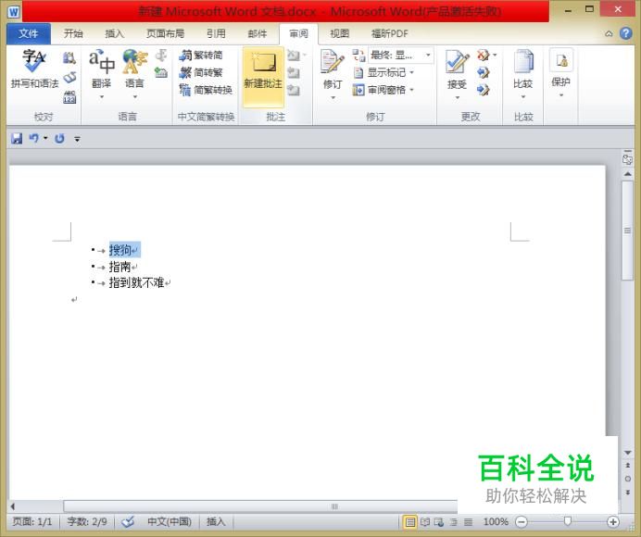Open Word Help question mark

626,33
